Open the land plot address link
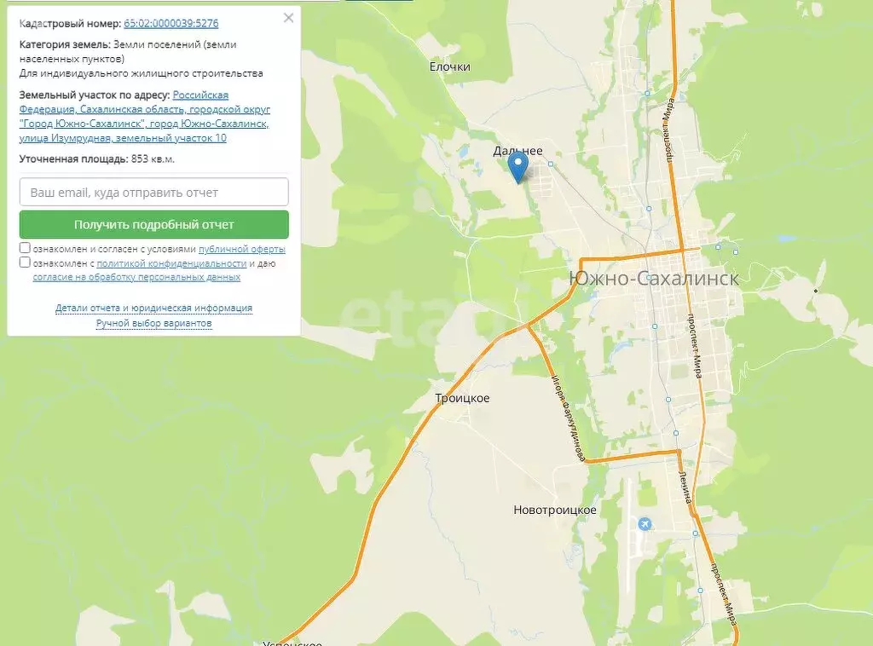 [145, 116]
